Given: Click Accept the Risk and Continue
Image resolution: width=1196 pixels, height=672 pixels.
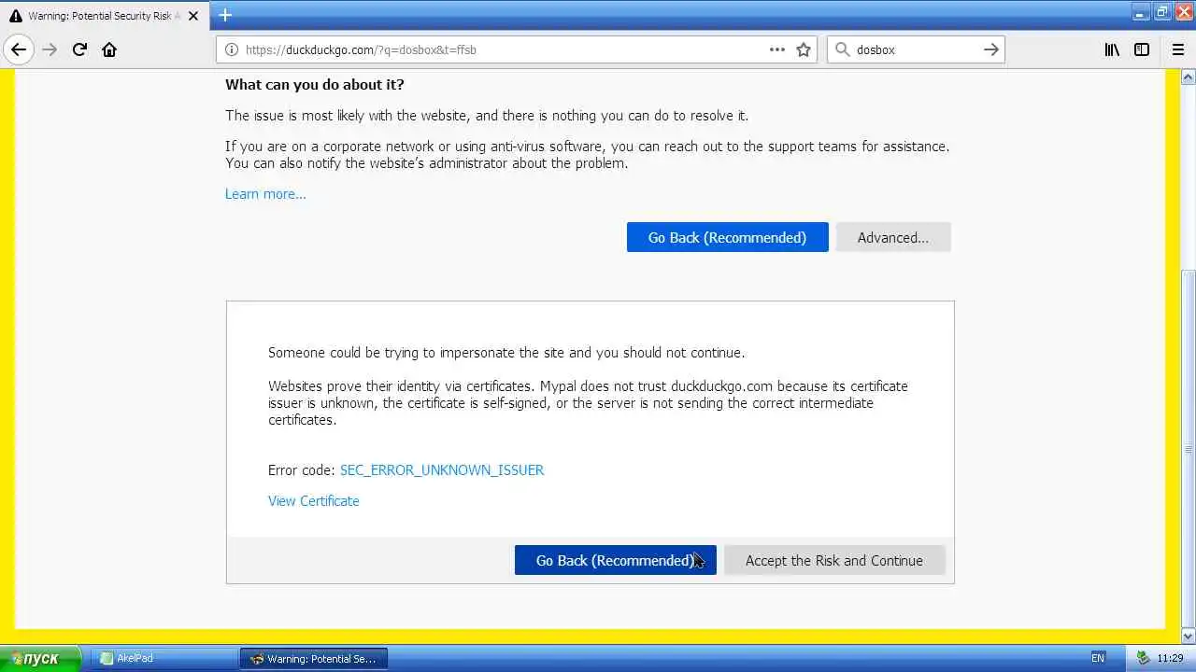Looking at the screenshot, I should tap(834, 560).
